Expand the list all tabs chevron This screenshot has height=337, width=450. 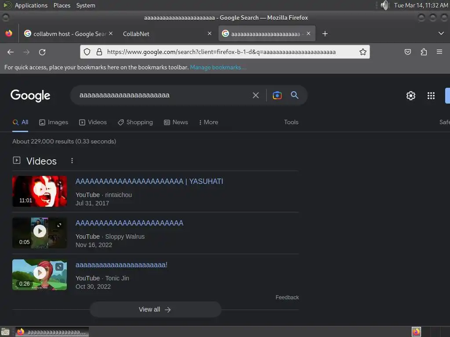click(441, 33)
